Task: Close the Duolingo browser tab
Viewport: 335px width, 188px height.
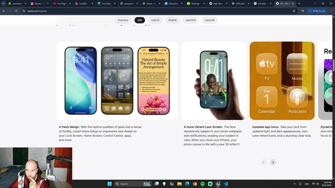Action: click(203, 4)
